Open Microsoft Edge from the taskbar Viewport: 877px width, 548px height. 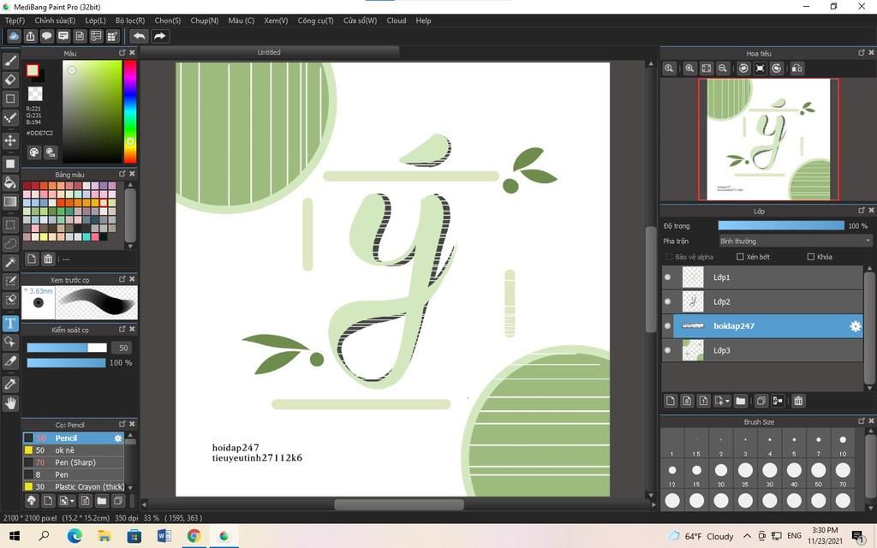(75, 536)
